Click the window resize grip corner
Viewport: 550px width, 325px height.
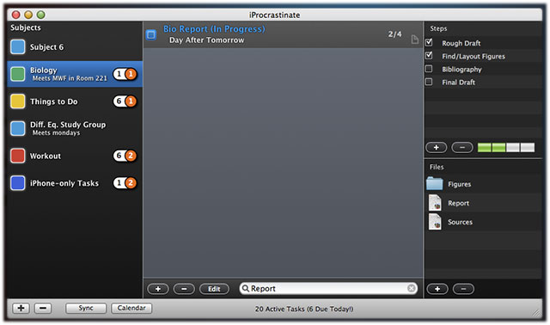(536, 312)
